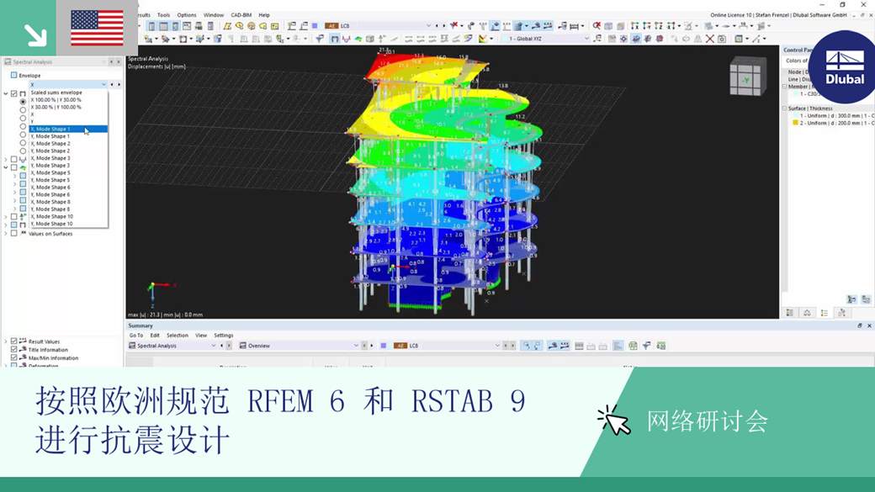Open the Go To menu in Summary

click(x=136, y=336)
